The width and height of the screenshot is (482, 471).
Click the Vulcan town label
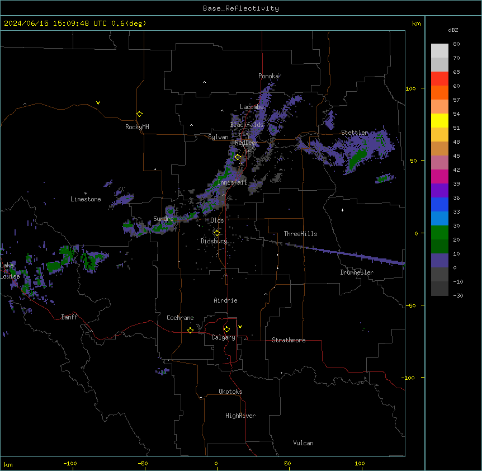coord(304,443)
